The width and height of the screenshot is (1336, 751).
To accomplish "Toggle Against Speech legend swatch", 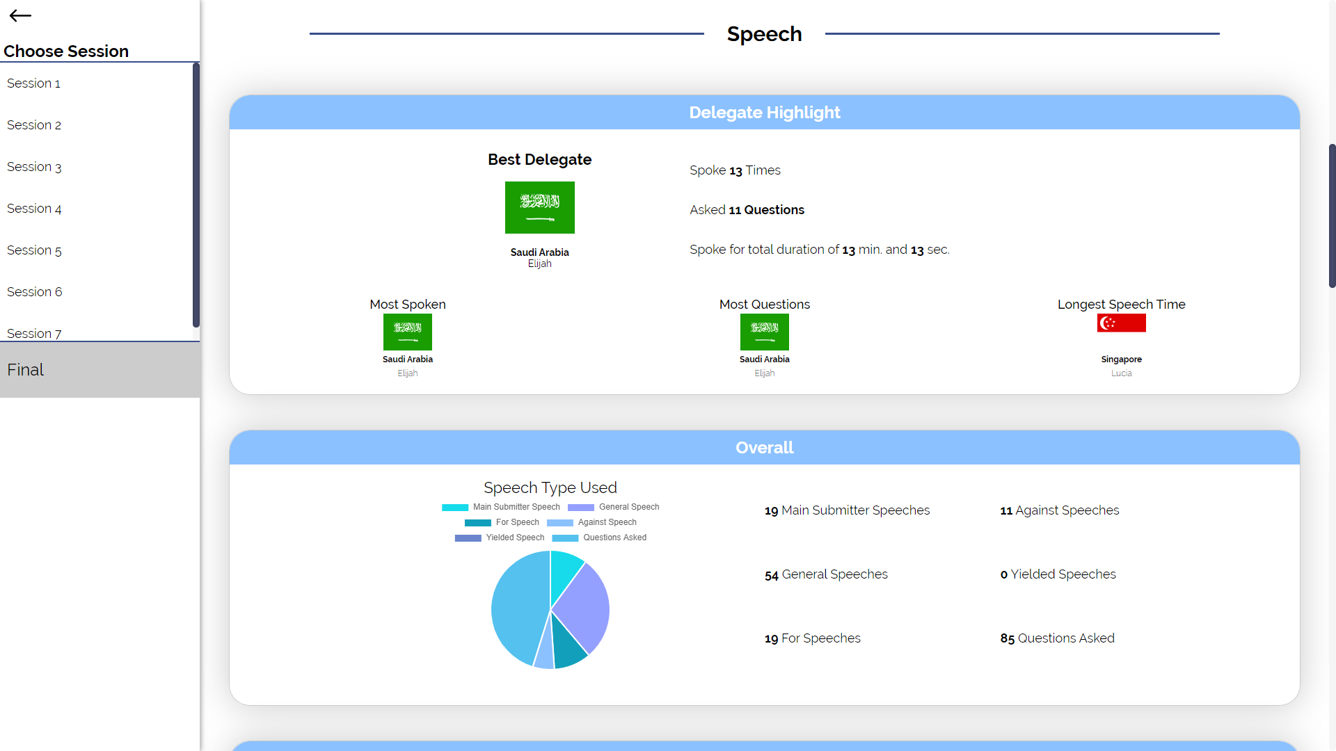I will [560, 522].
